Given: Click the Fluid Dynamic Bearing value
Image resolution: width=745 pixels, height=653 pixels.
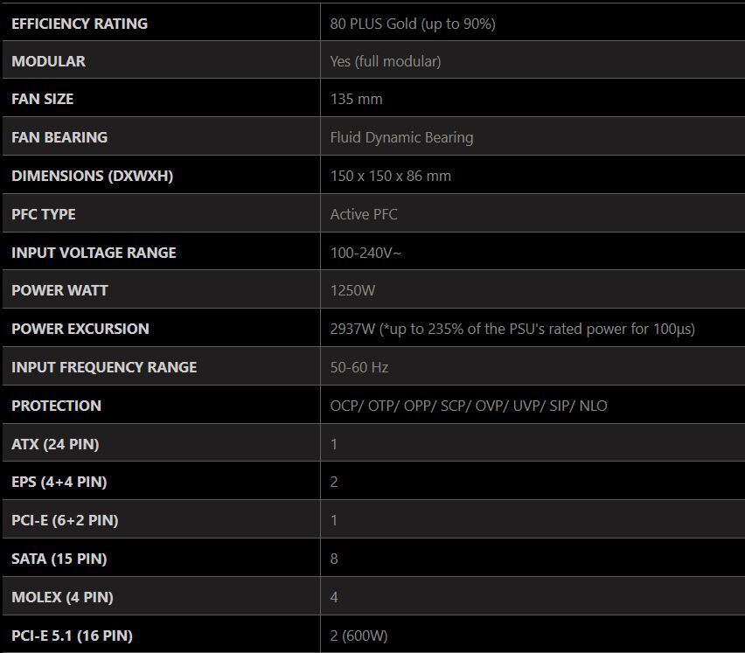Looking at the screenshot, I should click(x=401, y=137).
